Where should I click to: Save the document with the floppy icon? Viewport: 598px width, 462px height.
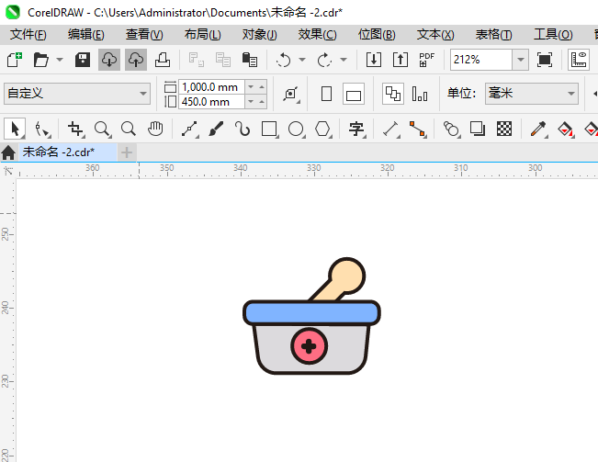83,60
